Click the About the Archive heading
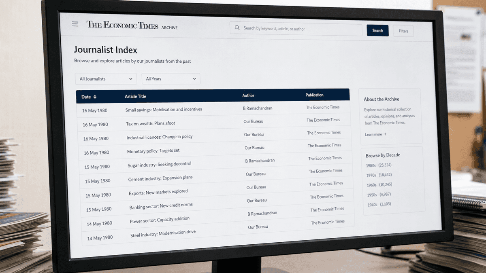 [x=382, y=99]
